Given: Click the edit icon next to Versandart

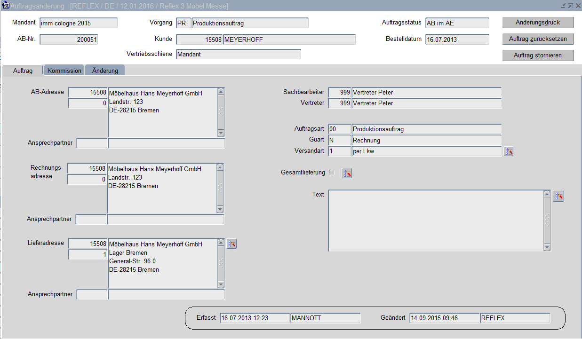Looking at the screenshot, I should click(508, 151).
